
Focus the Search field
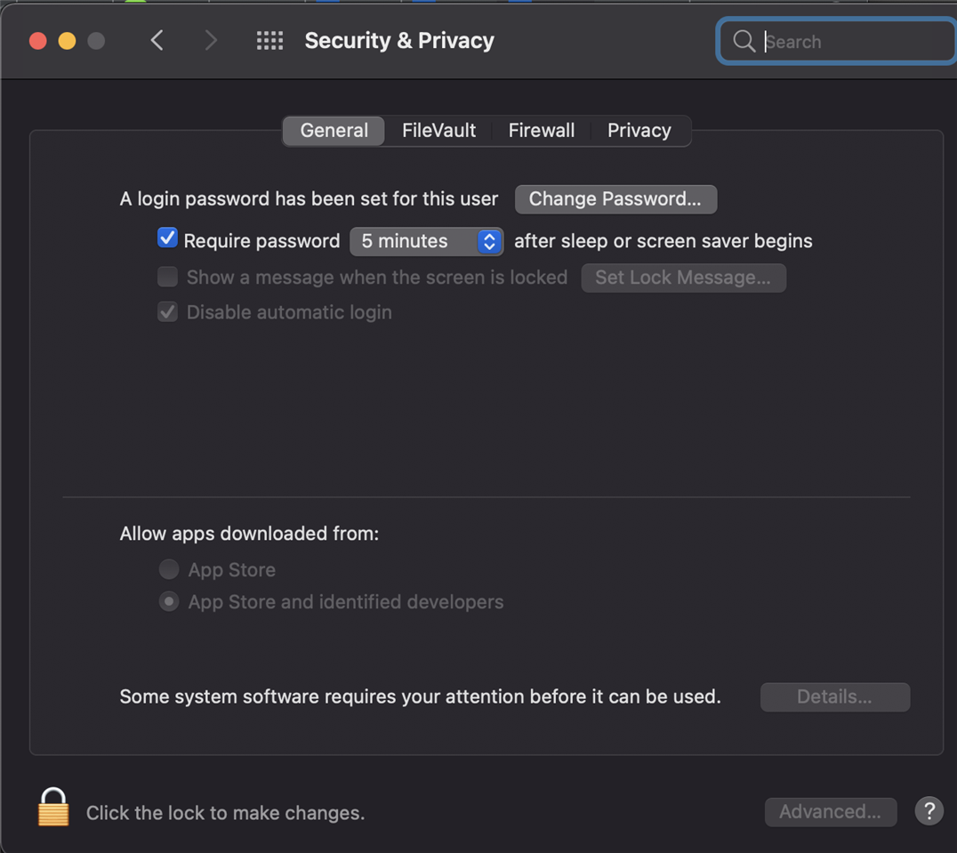(838, 42)
